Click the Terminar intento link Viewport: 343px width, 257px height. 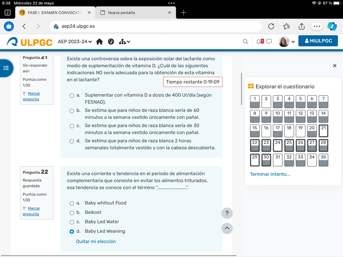coord(270,174)
